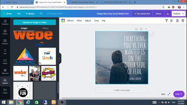Reload the browser page
Viewport: 187px width, 105px height.
(x=12, y=7)
